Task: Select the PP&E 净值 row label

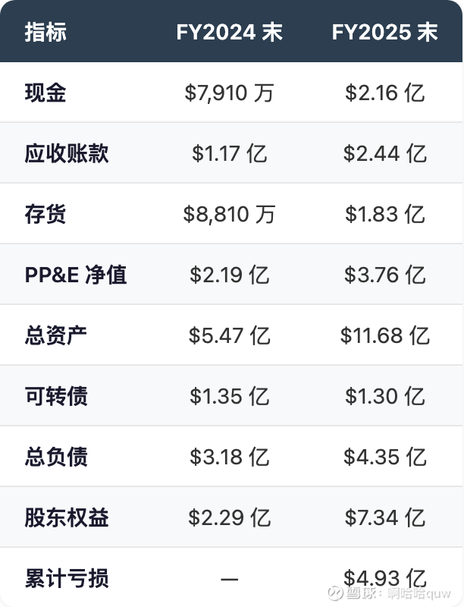Action: [76, 275]
